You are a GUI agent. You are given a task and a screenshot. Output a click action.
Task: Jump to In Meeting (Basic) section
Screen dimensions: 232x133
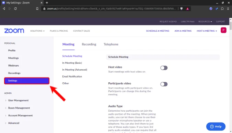tap(72, 63)
